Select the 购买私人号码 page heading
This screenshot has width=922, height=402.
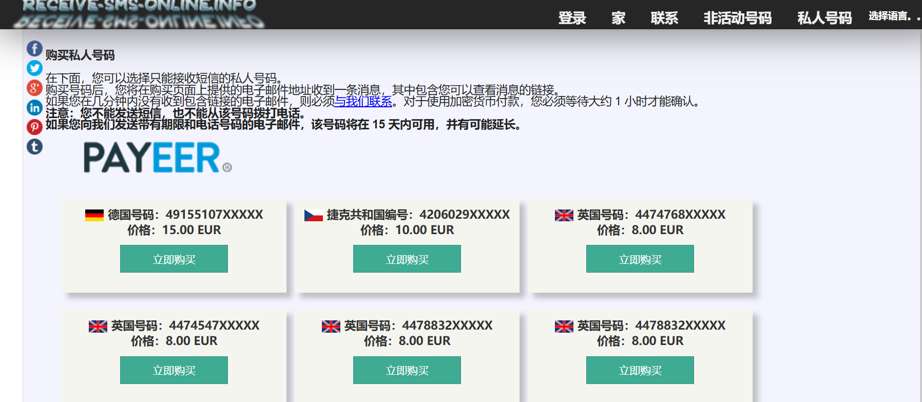[80, 55]
